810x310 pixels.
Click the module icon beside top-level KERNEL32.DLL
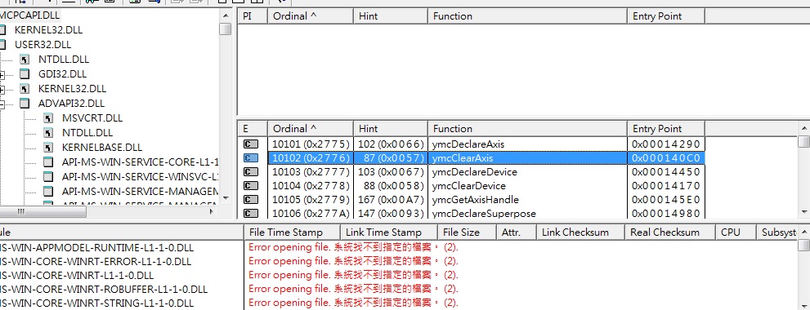2,30
